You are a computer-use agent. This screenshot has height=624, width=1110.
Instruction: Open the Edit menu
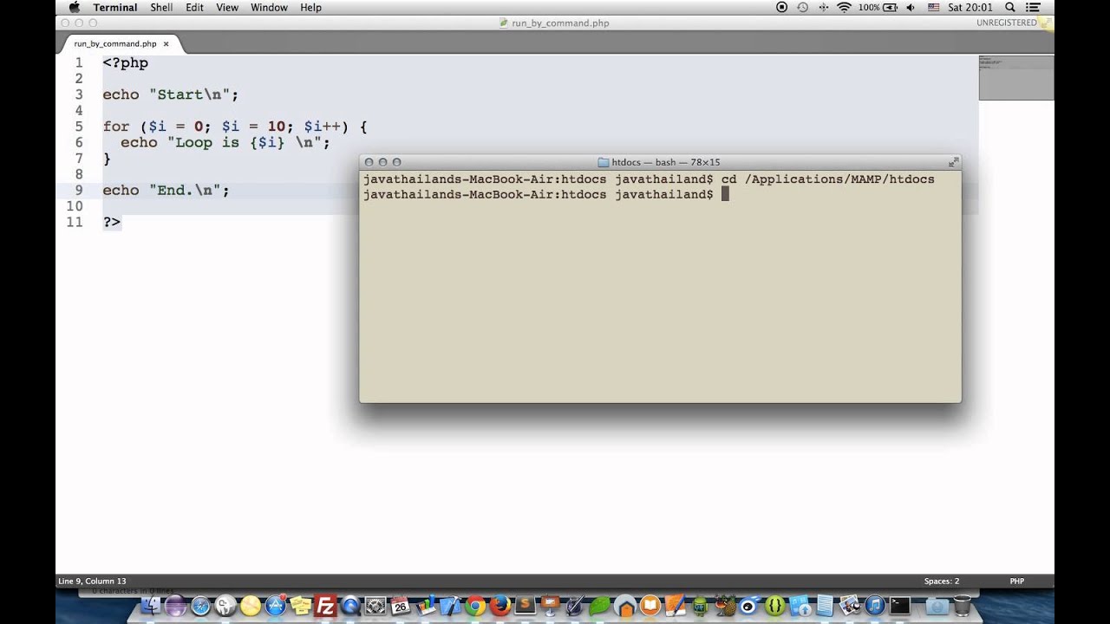click(194, 7)
